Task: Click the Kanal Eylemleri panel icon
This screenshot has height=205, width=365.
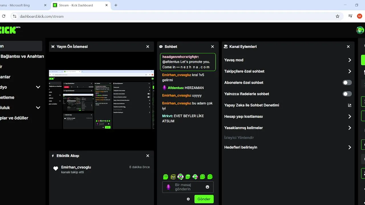Action: pos(226,47)
